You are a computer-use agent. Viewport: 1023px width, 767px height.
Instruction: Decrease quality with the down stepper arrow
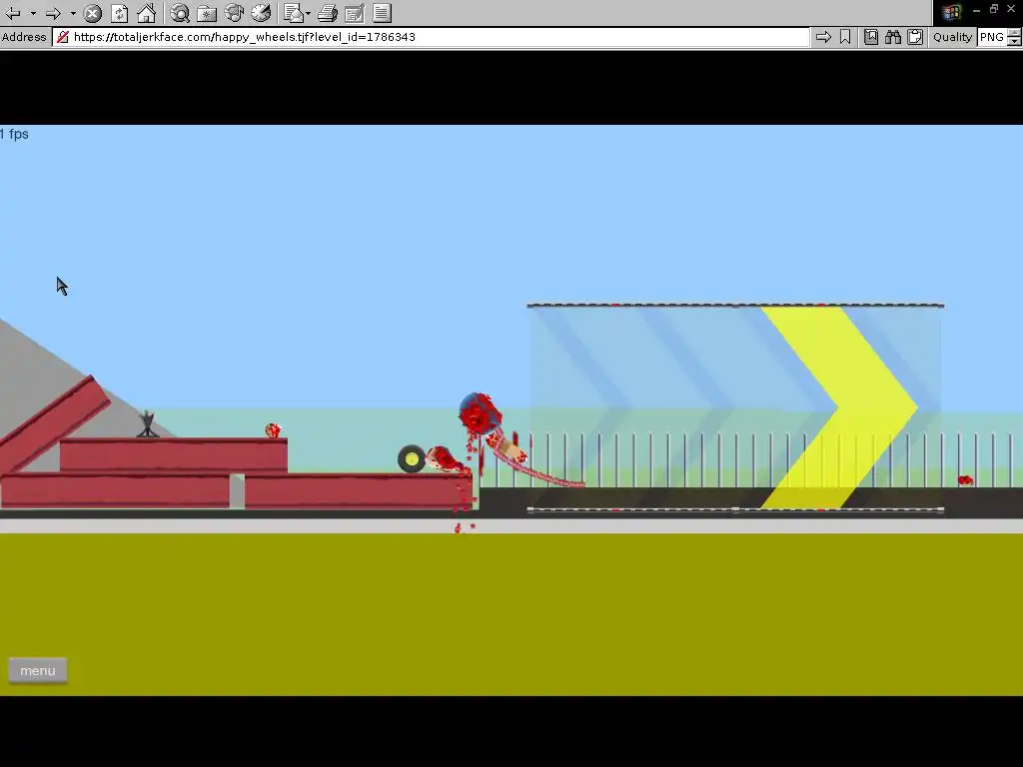click(x=1014, y=42)
